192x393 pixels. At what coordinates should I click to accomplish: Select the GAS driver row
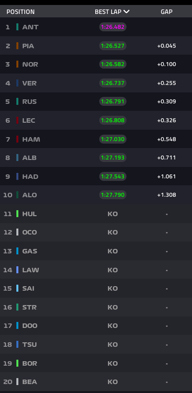click(x=96, y=251)
